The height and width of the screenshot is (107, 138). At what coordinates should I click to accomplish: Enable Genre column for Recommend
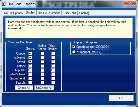pos(30,78)
